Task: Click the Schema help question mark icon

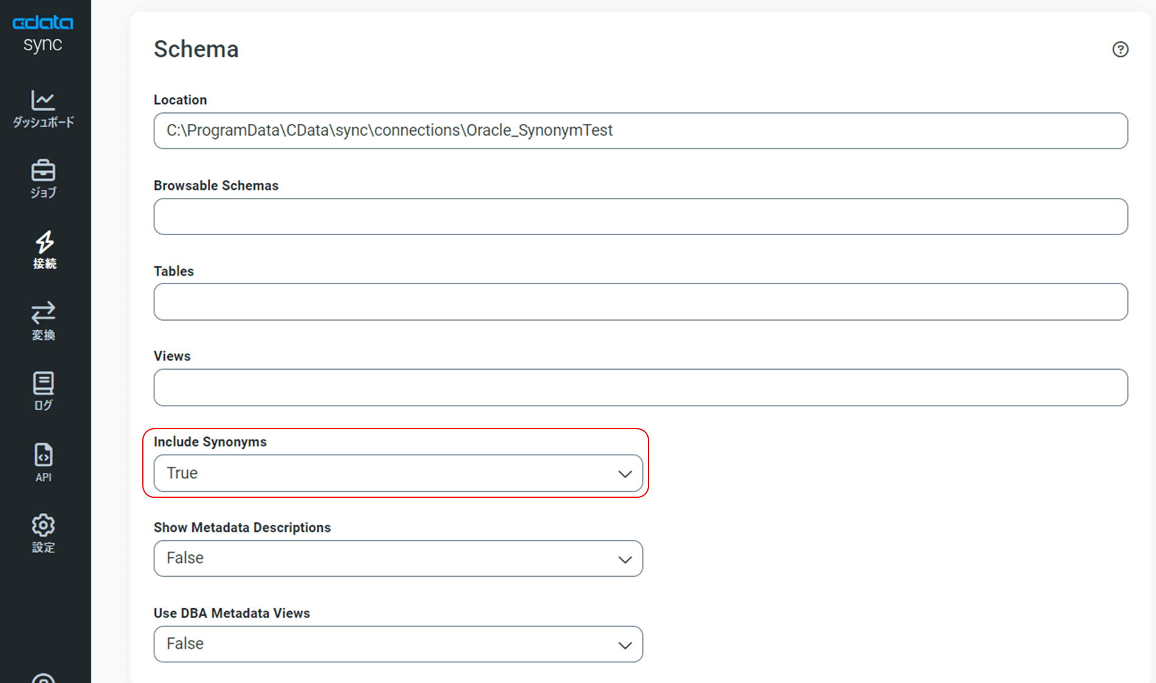Action: coord(1120,49)
